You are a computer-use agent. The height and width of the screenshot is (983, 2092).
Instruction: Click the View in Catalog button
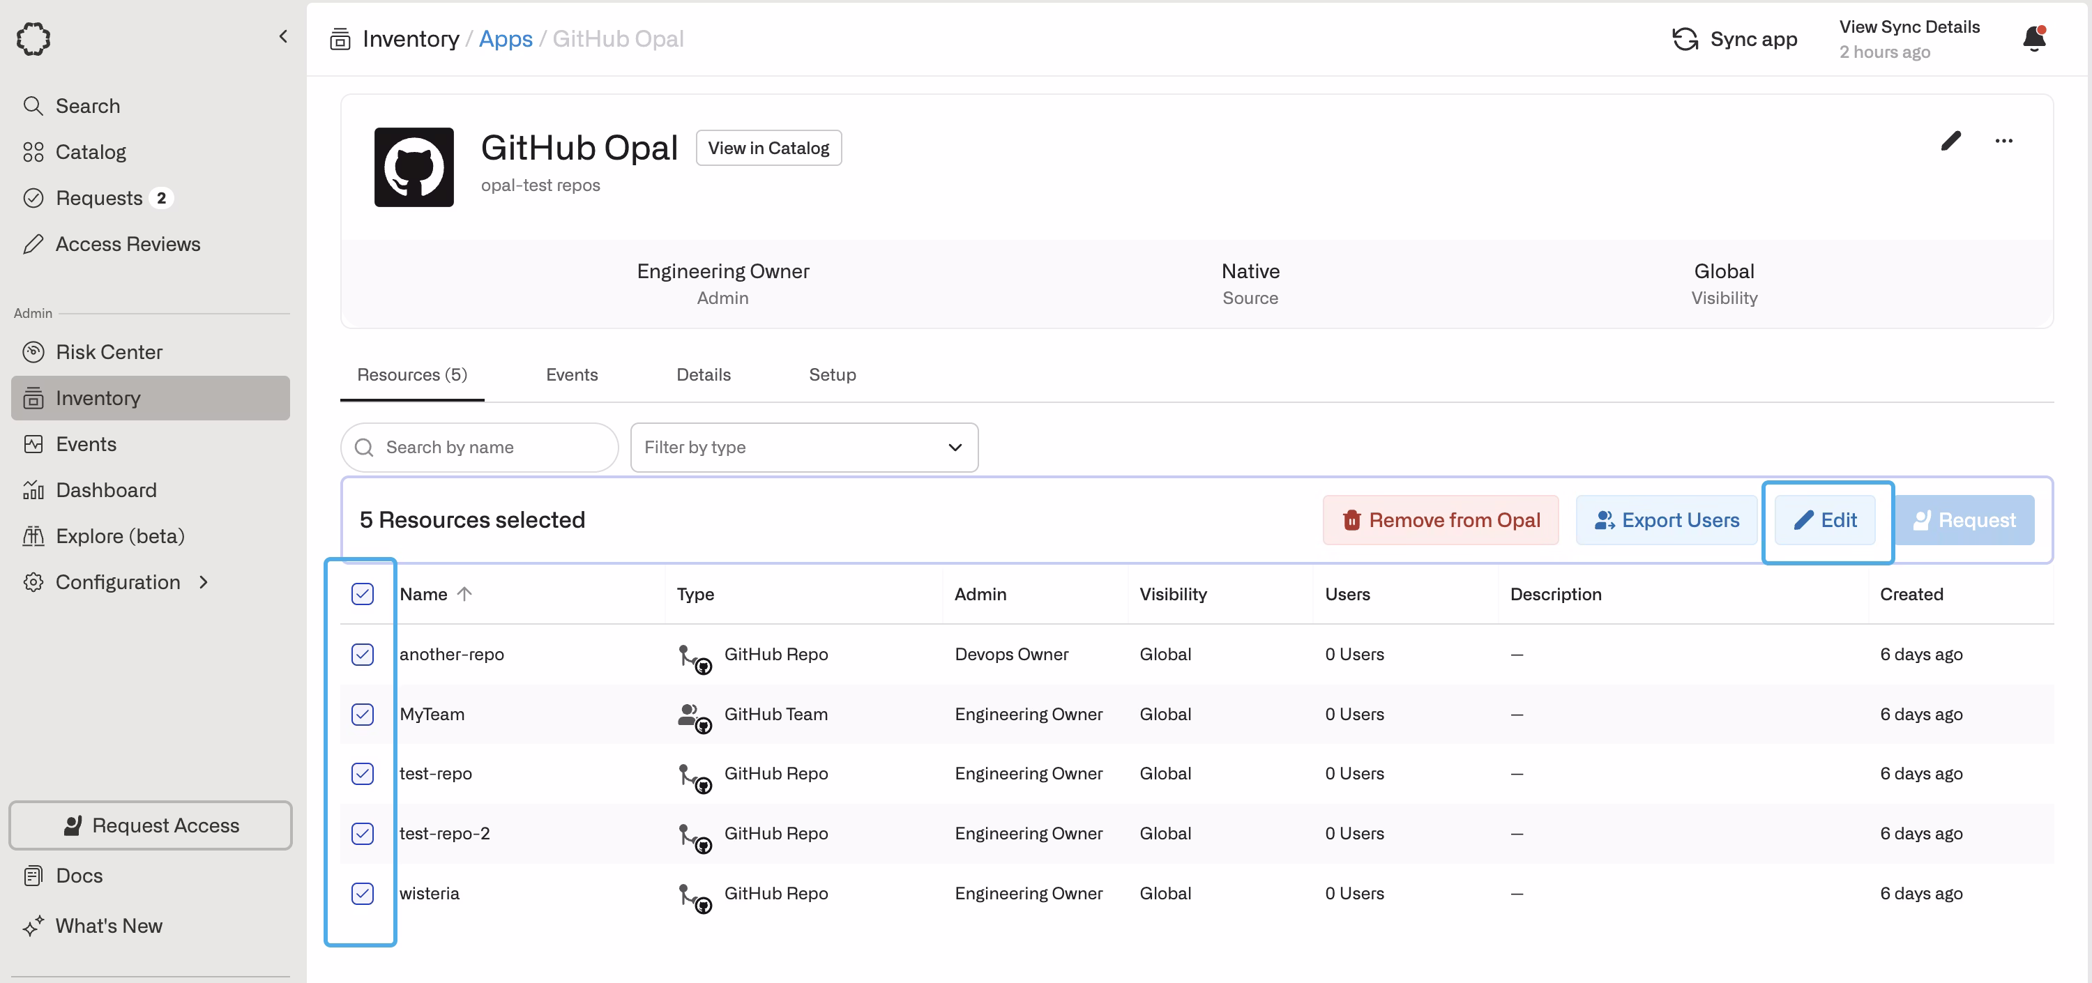[x=768, y=148]
